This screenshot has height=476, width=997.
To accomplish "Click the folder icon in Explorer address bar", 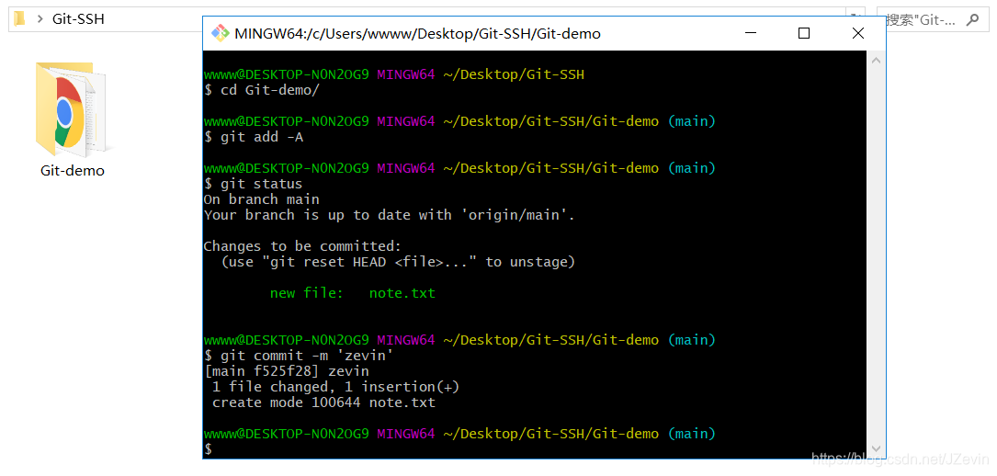I will [19, 19].
